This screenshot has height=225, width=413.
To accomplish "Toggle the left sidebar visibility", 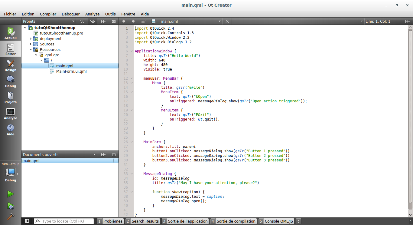I will pyautogui.click(x=27, y=221).
